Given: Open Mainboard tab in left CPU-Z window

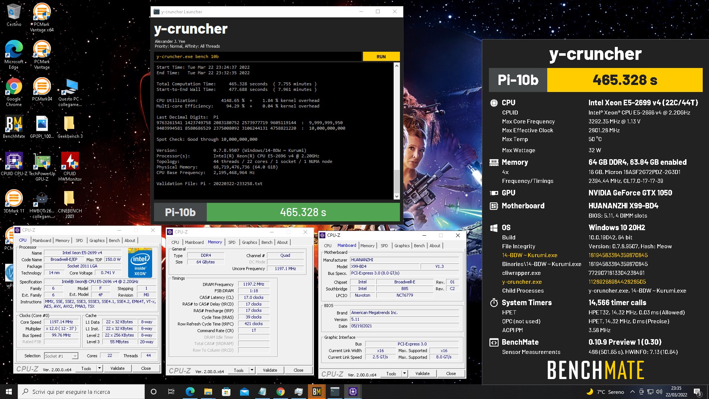Looking at the screenshot, I should [x=42, y=241].
